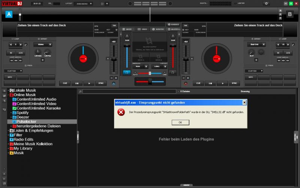
Task: Click search magnifier icon in browser
Action: [80, 91]
